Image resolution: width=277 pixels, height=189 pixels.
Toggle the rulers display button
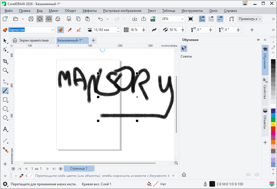coord(202,19)
